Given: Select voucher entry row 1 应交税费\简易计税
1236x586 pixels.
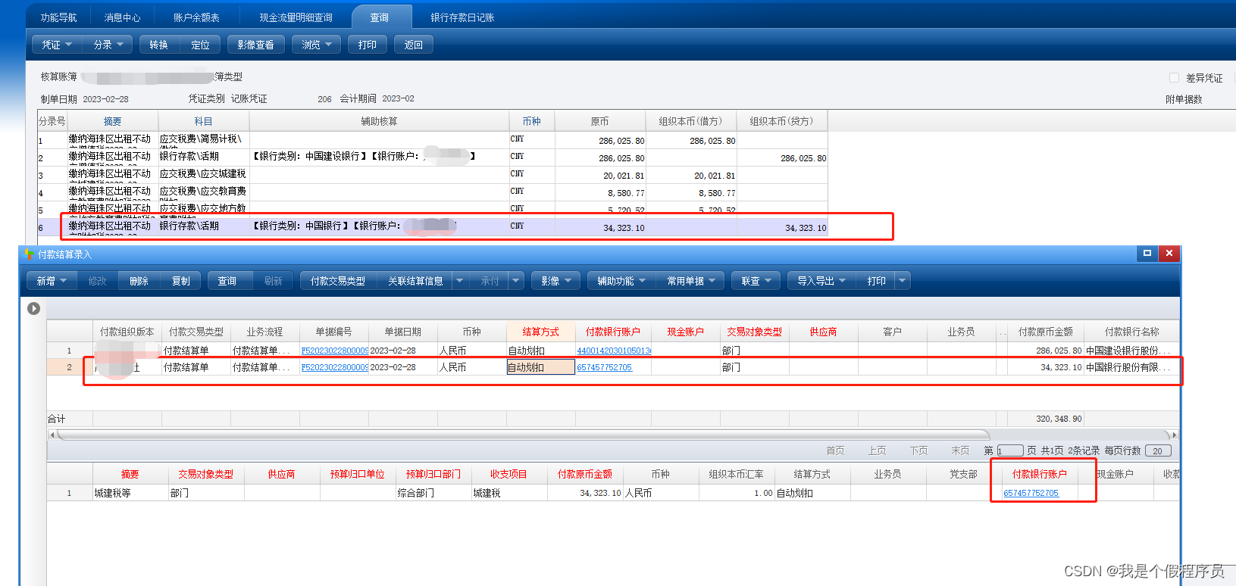Looking at the screenshot, I should click(x=433, y=140).
